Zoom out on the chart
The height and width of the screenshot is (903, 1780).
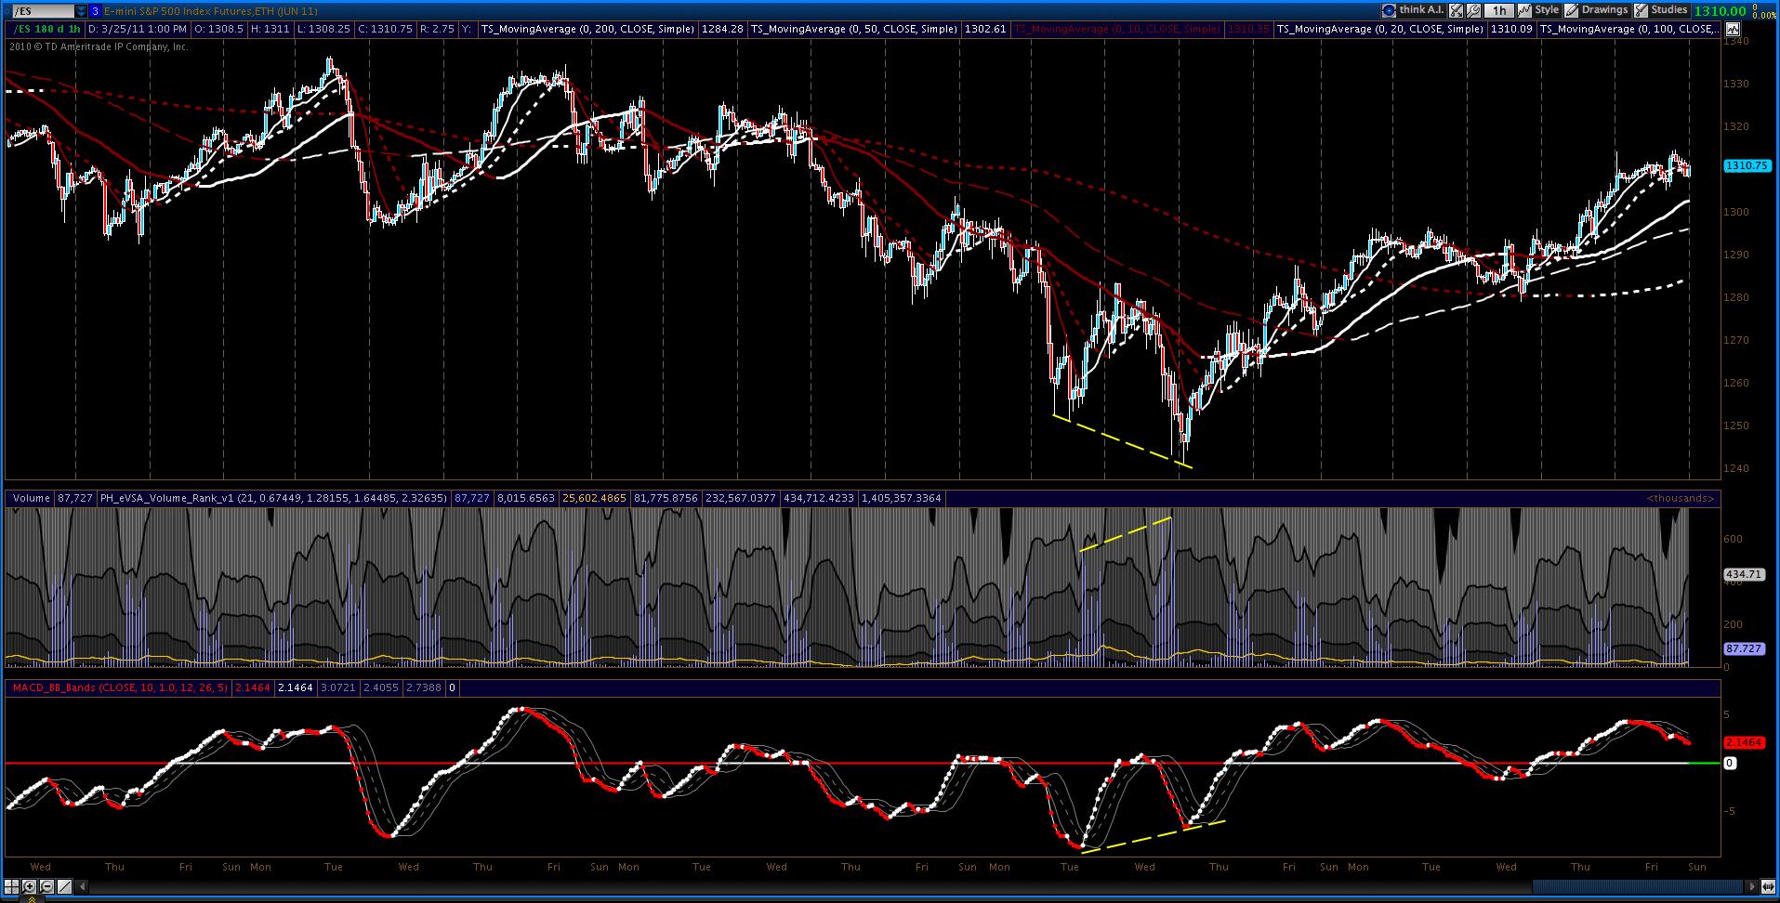pos(47,886)
